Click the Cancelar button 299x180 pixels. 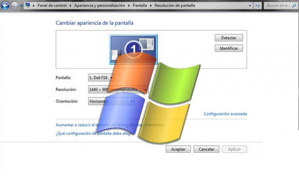206,149
